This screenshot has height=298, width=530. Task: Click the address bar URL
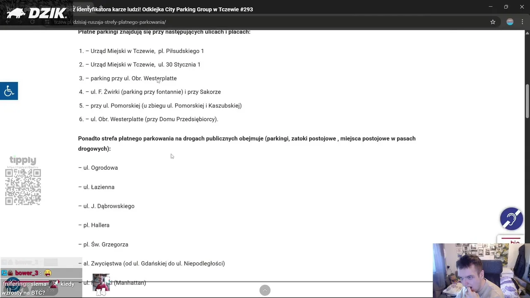pos(119,22)
